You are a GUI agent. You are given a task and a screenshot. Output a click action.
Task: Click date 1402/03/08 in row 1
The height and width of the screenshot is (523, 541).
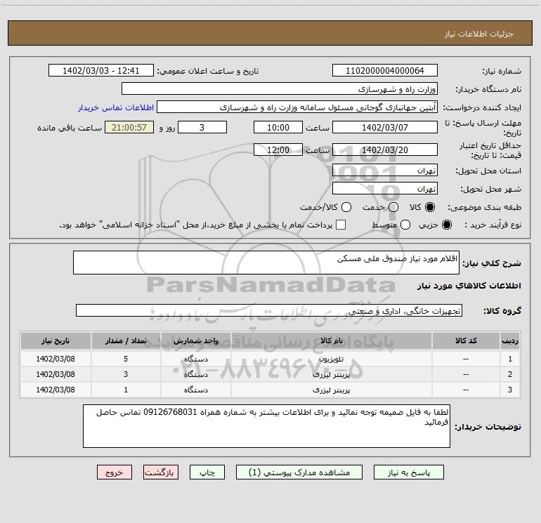56,359
